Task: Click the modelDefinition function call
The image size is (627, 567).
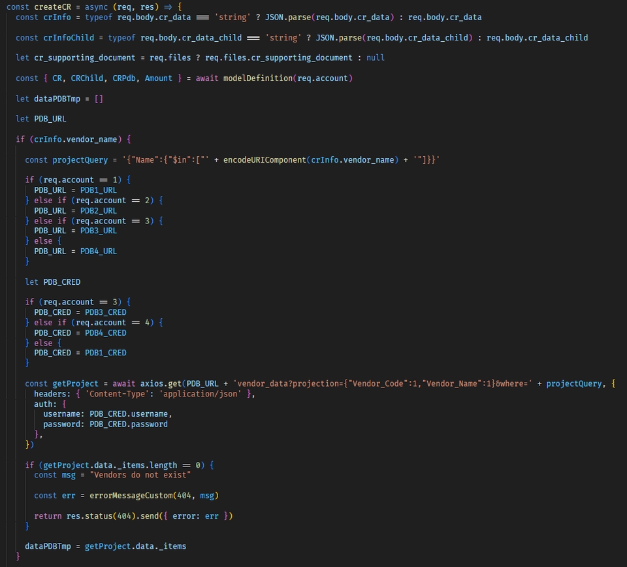Action: click(288, 78)
